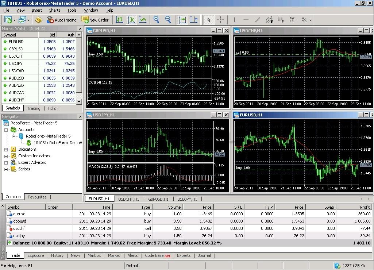Close the Market Watch panel
The image size is (374, 270).
point(80,28)
